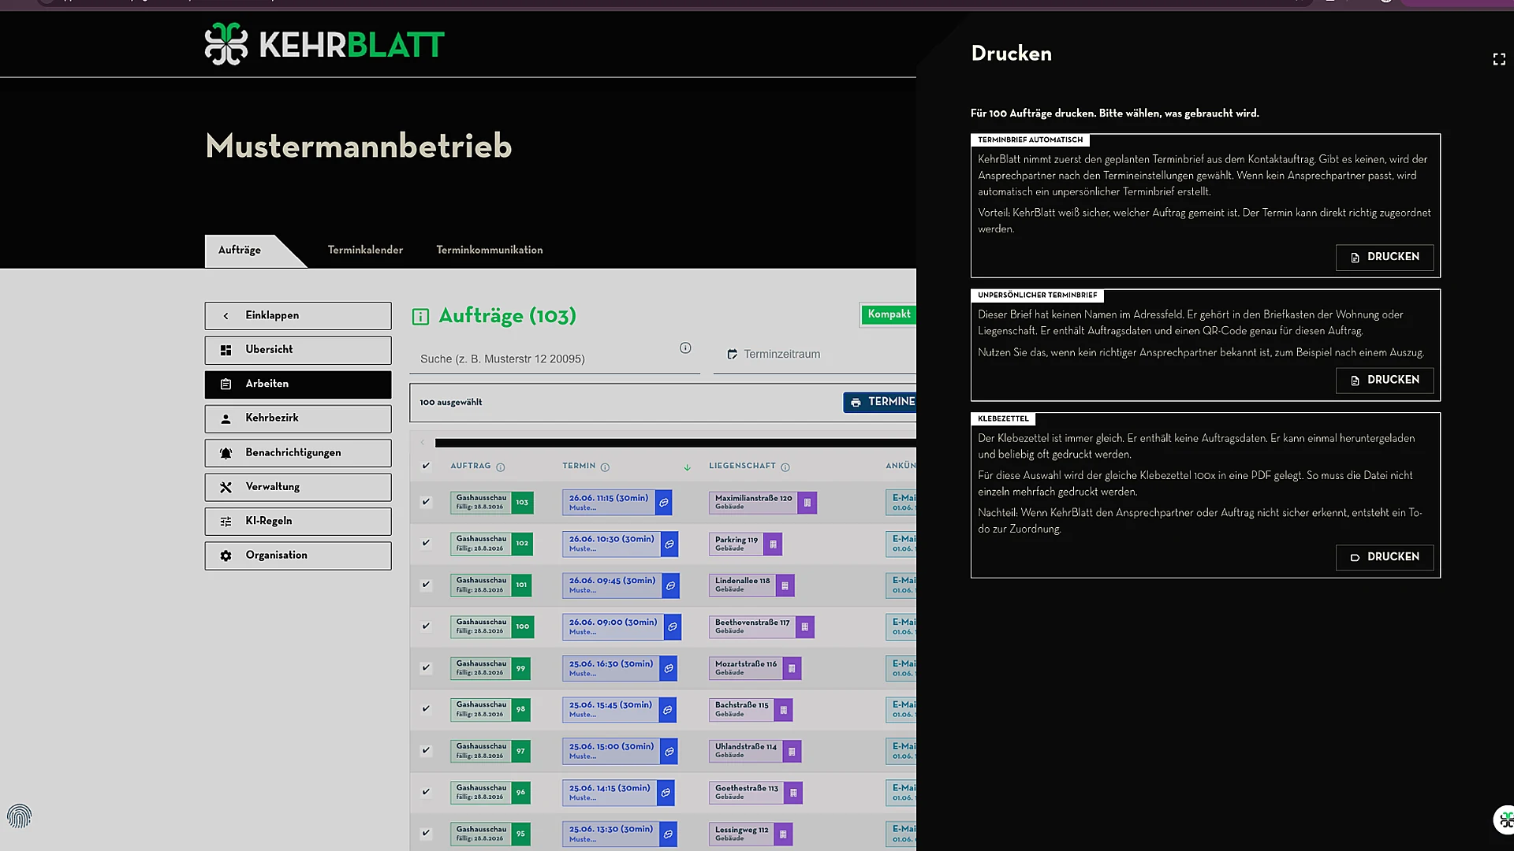Uncheck the row for order 95
Screen dimensions: 1514x851
426,833
